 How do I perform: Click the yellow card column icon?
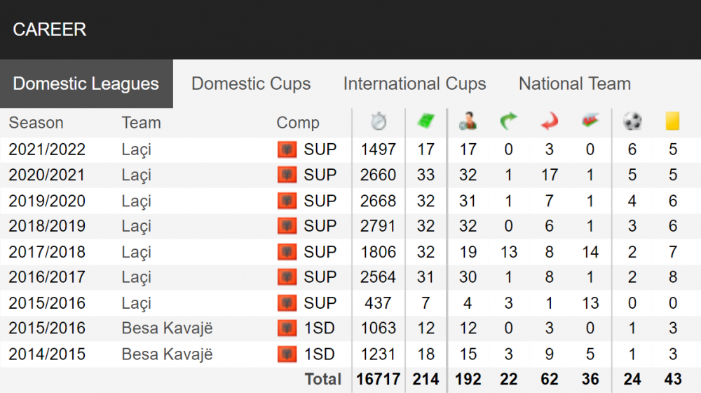point(672,121)
